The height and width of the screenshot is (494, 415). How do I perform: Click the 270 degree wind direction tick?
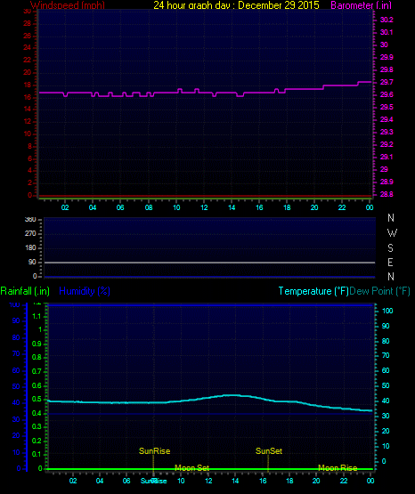(x=30, y=234)
